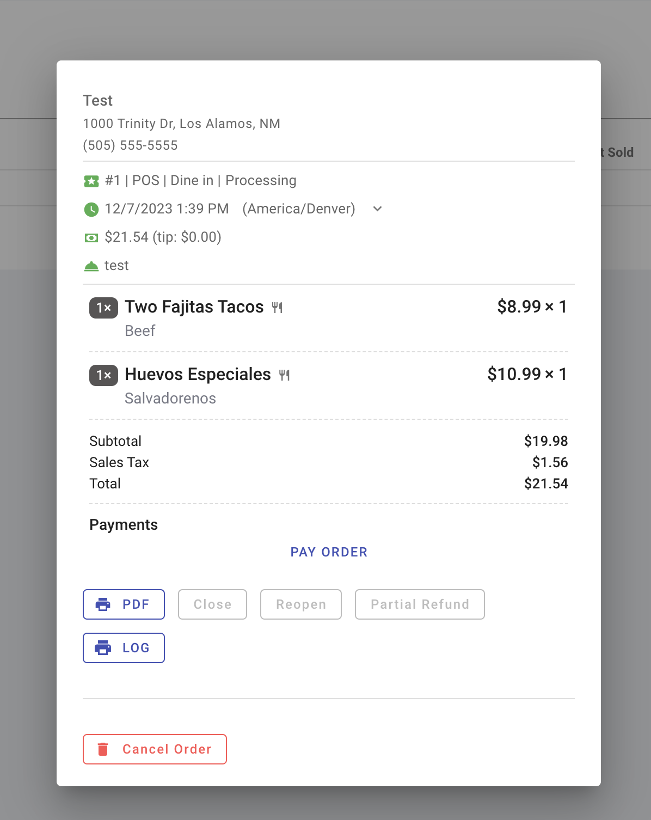The image size is (651, 820).
Task: Select the Partial Refund button
Action: point(419,604)
